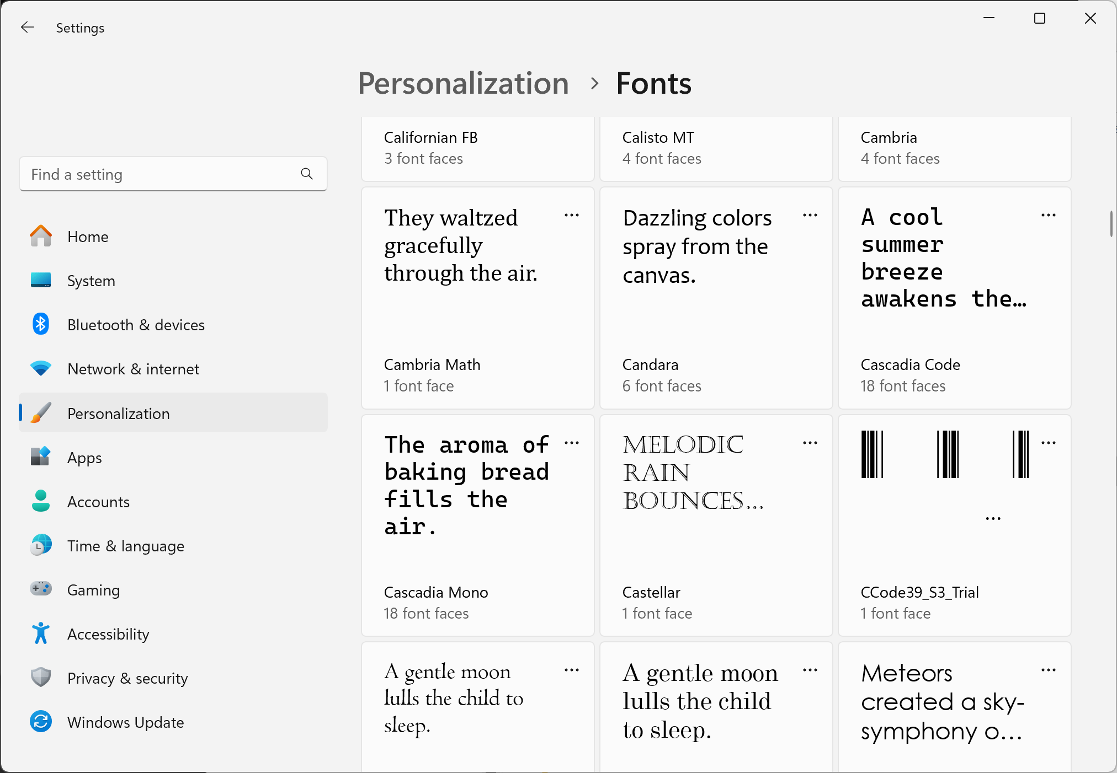This screenshot has height=773, width=1117.
Task: Open more options on 'lulls the child' card
Action: pyautogui.click(x=810, y=670)
